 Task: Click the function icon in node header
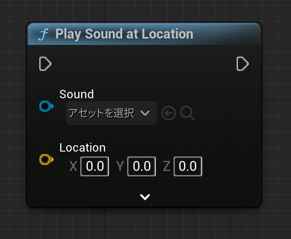point(43,35)
